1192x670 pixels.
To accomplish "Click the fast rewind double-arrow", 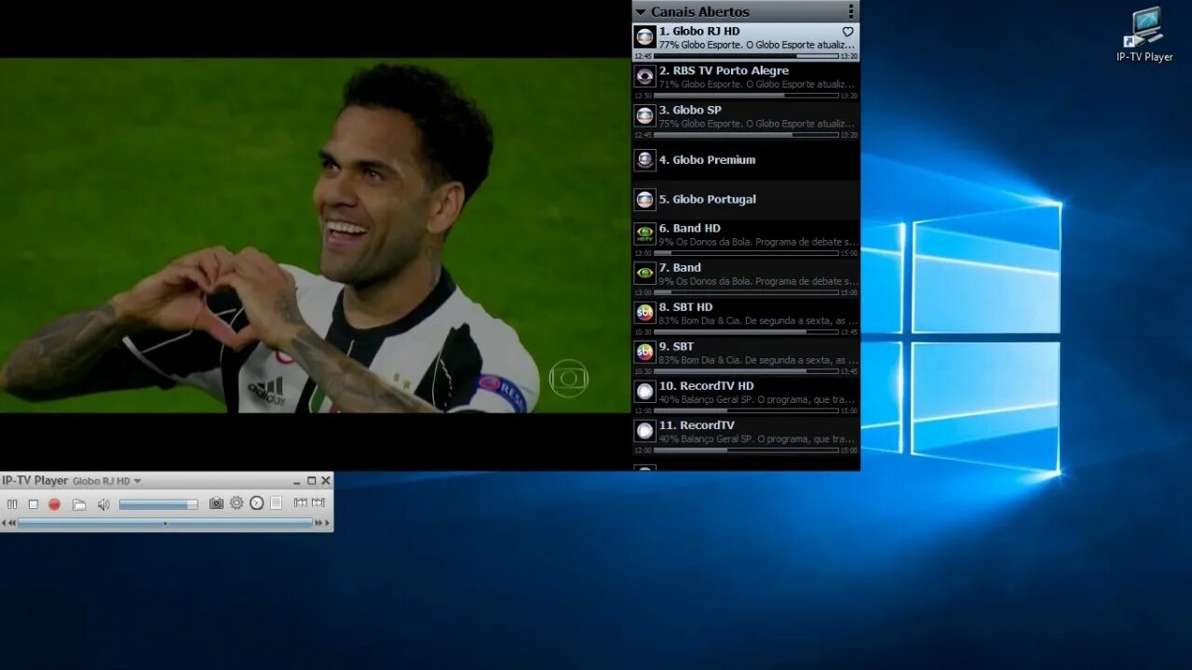I will (12, 523).
